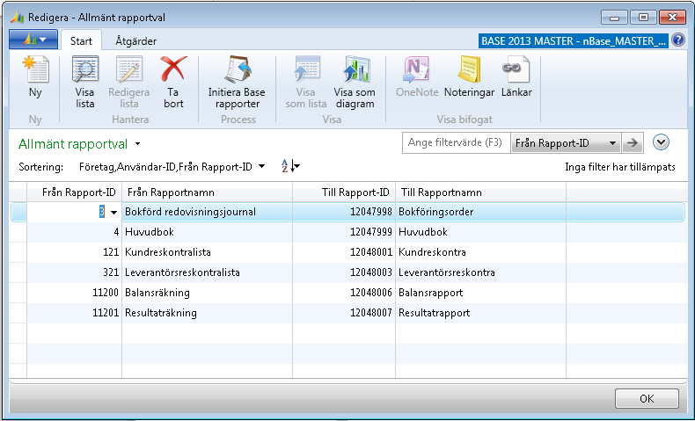
Task: Click Till Rapport-ID value 12047998
Action: pyautogui.click(x=344, y=212)
